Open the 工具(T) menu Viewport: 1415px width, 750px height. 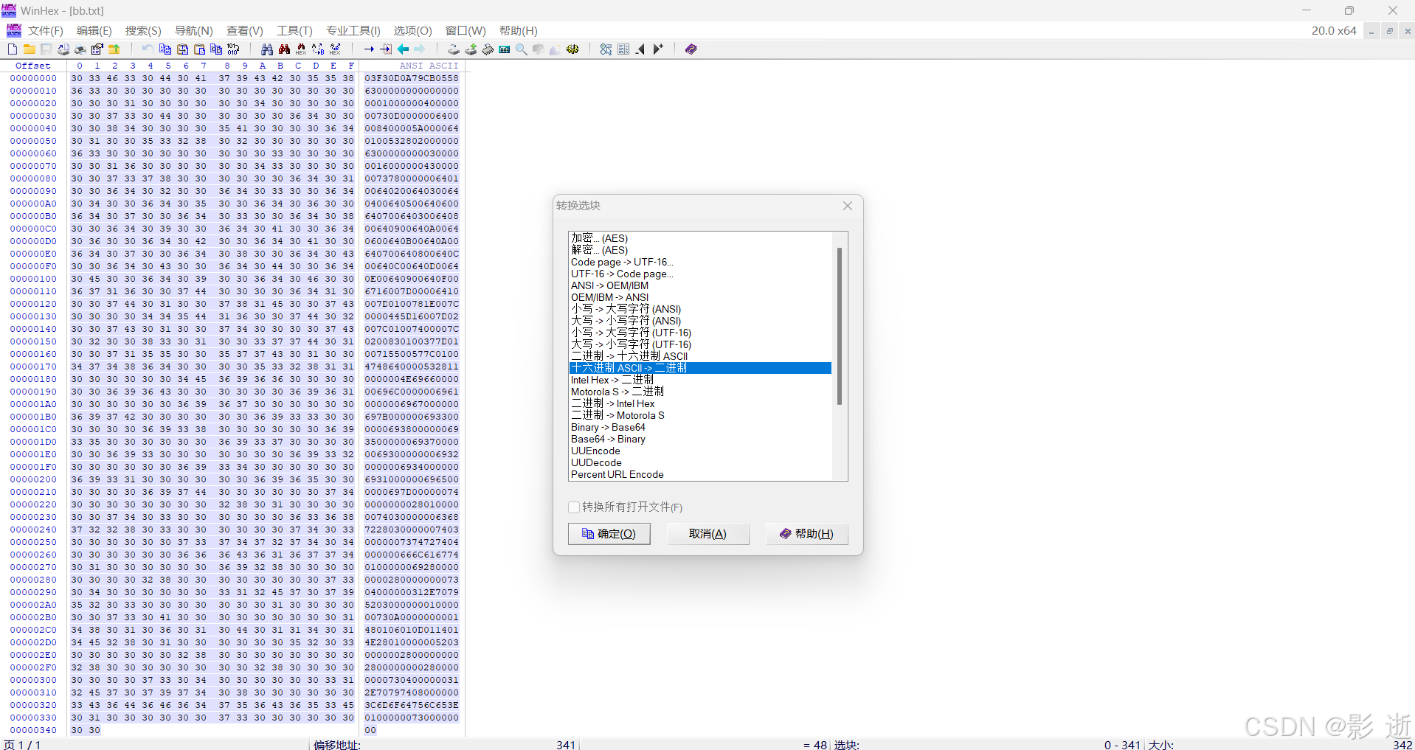click(x=293, y=30)
